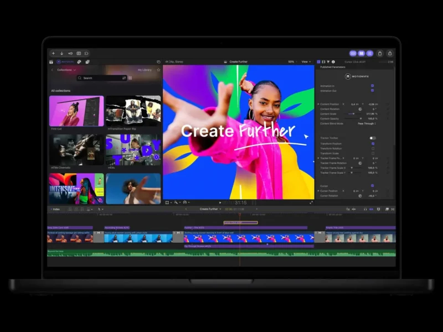Open the retime speed menu
Screen dimensions: 443x332
tap(186, 203)
